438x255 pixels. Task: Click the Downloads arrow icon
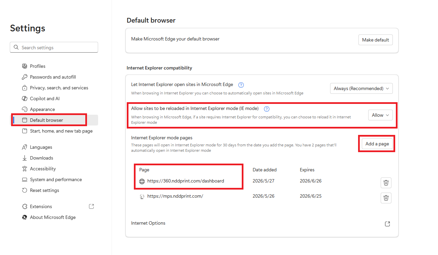click(24, 158)
